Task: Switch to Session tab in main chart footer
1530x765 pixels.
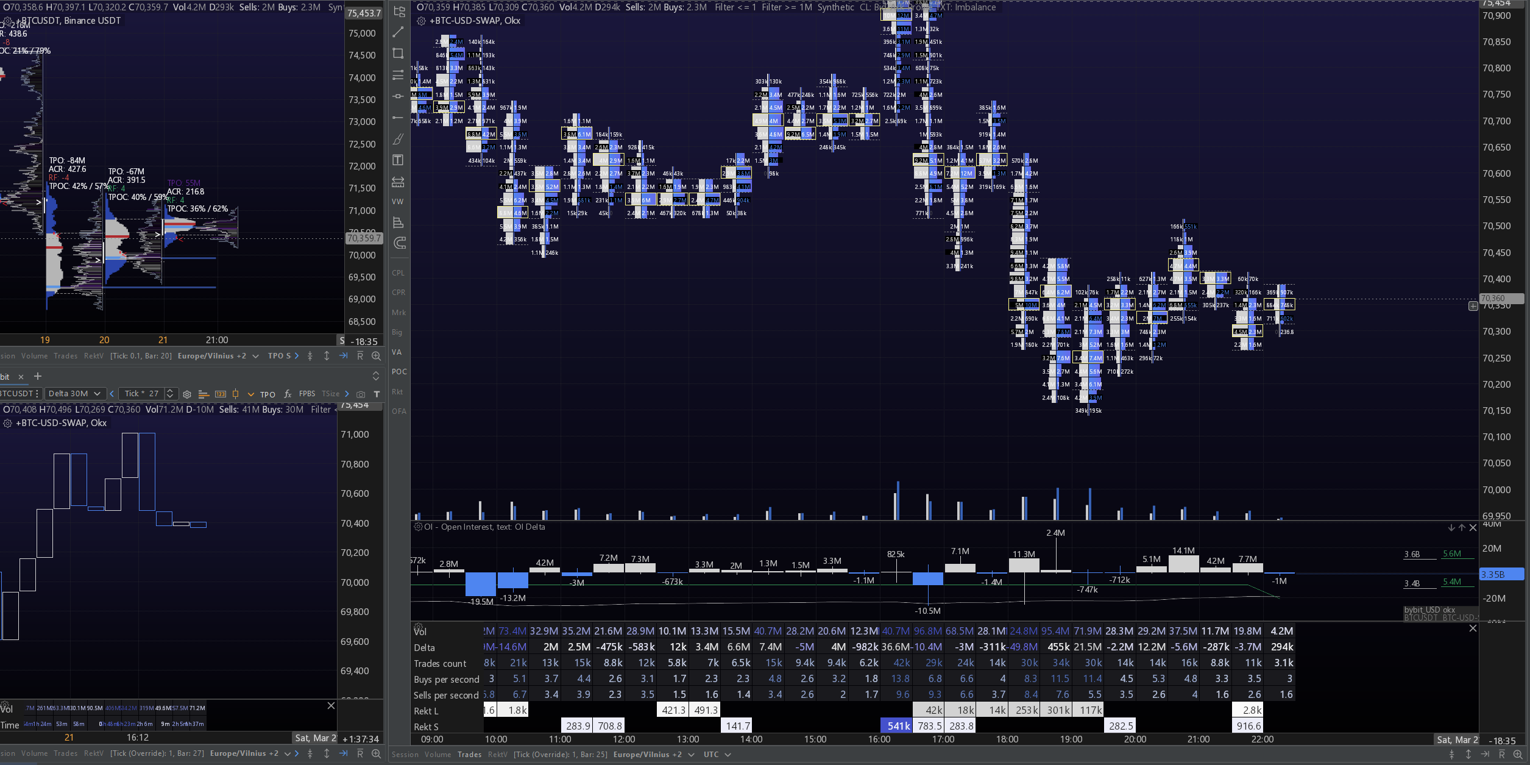Action: coord(405,755)
